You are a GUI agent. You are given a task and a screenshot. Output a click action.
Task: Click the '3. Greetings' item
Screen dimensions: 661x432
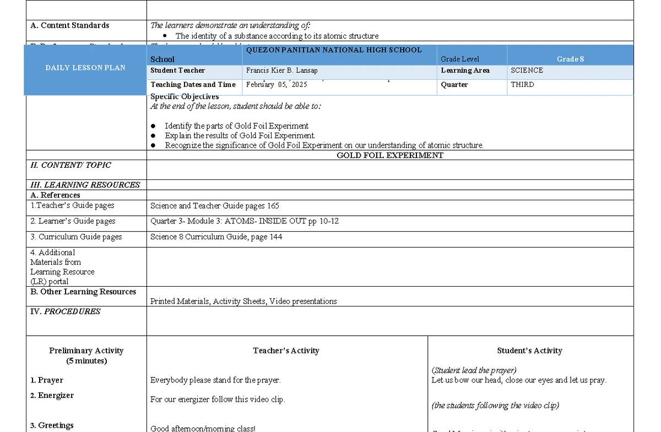52,425
